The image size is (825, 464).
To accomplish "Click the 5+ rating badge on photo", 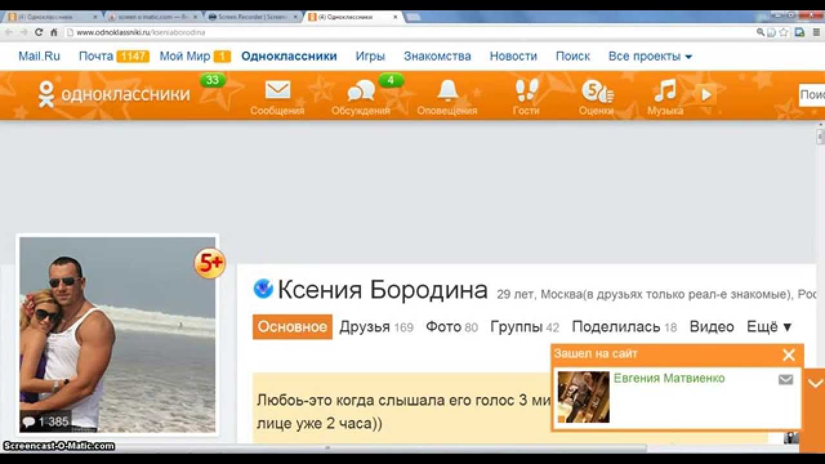I will 210,263.
